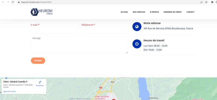Viewport: 217px width, 100px height.
Task: Click the Itinéraires directions icon
Action: click(x=40, y=82)
